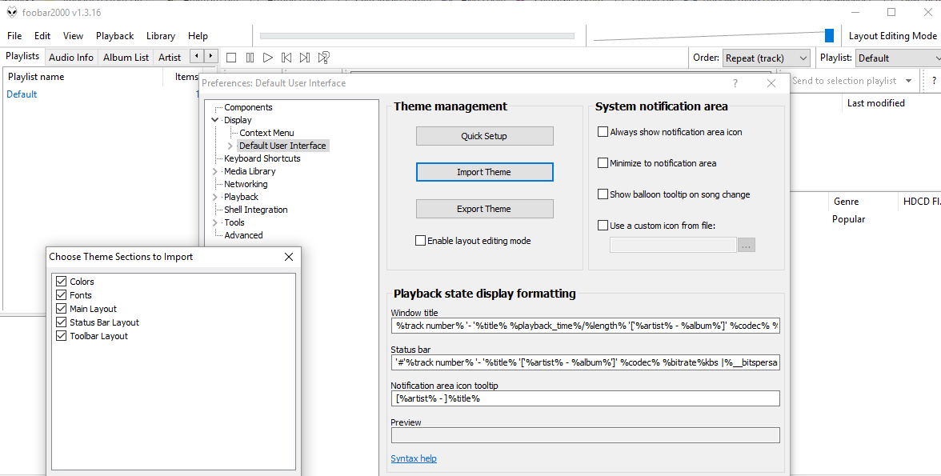Screen dimensions: 941x476
Task: Click the Import Theme button
Action: [484, 172]
